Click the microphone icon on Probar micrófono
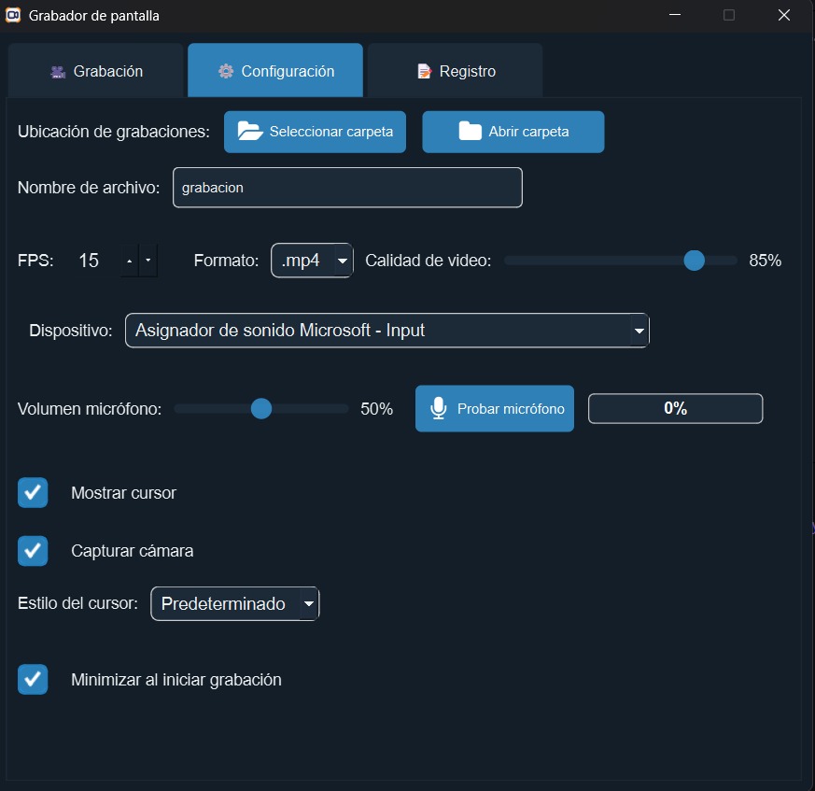Screen dimensions: 815x791 [438, 409]
